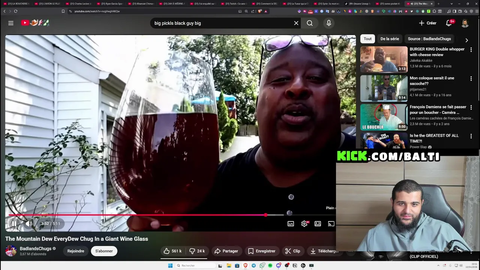
Task: Pause the video
Action: coord(14,223)
